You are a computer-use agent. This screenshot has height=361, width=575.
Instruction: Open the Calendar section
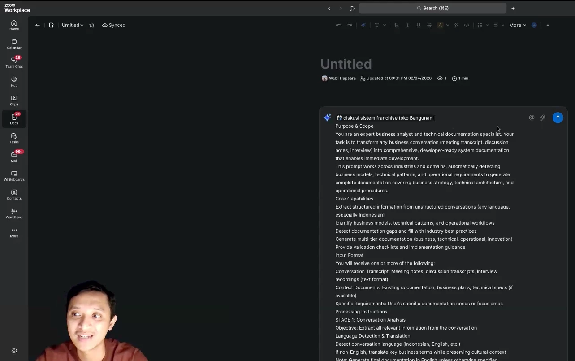click(14, 44)
